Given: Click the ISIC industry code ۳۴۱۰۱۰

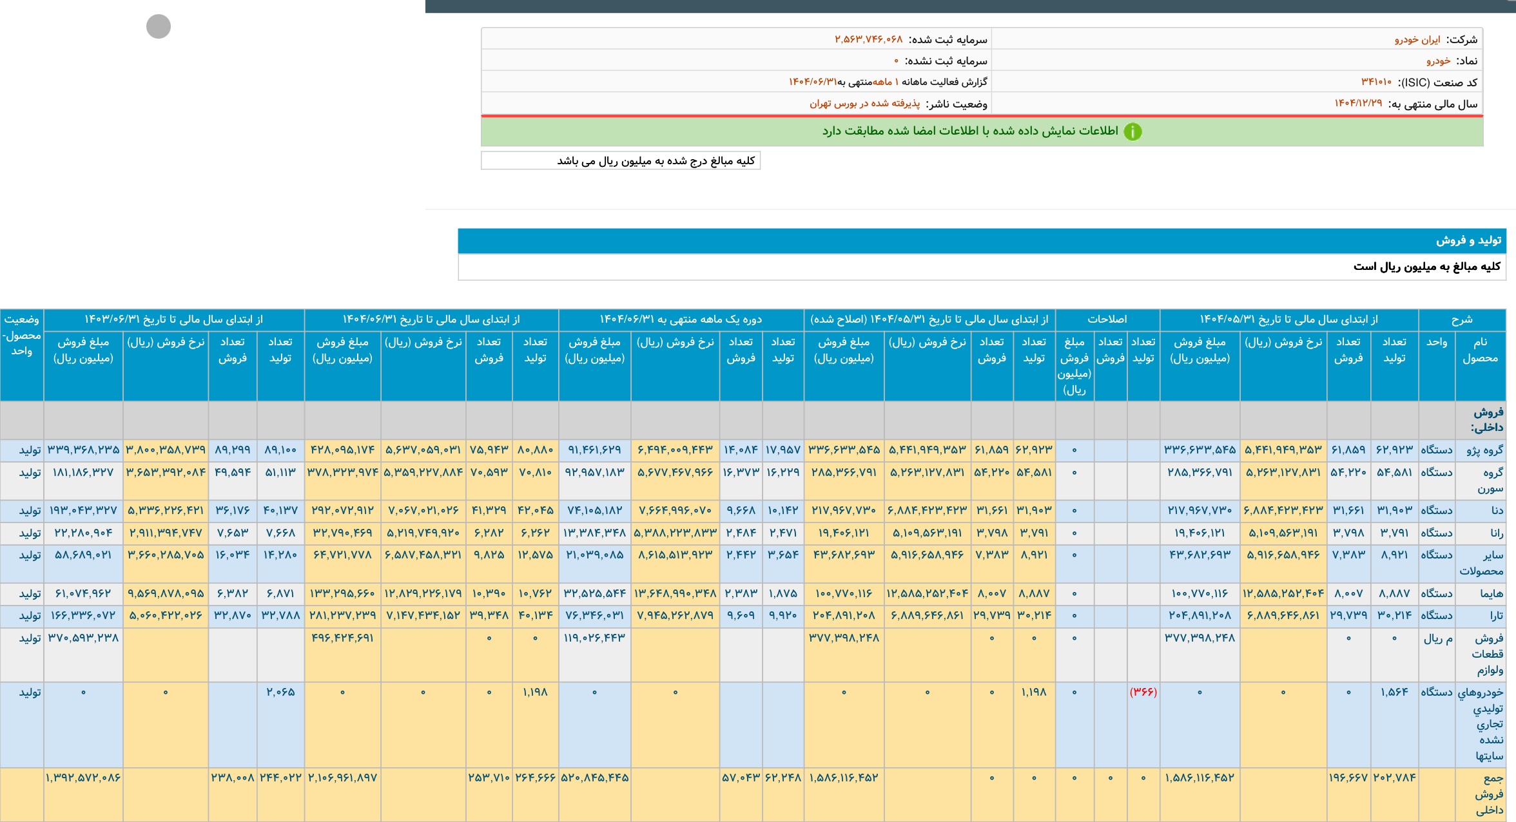Looking at the screenshot, I should [1376, 82].
